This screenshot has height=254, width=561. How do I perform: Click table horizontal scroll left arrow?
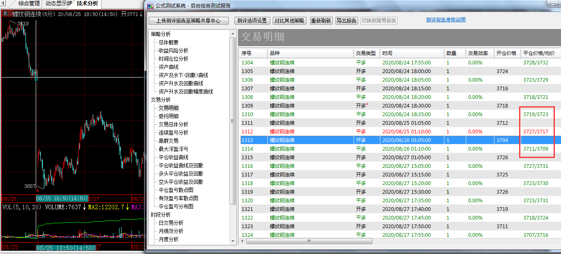pyautogui.click(x=243, y=241)
